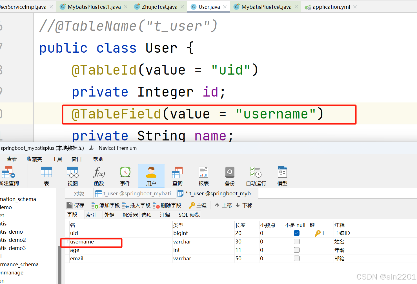Open the 自动运行 (Automation) toolbar icon
Viewport: 417px width, 284px height.
point(256,176)
